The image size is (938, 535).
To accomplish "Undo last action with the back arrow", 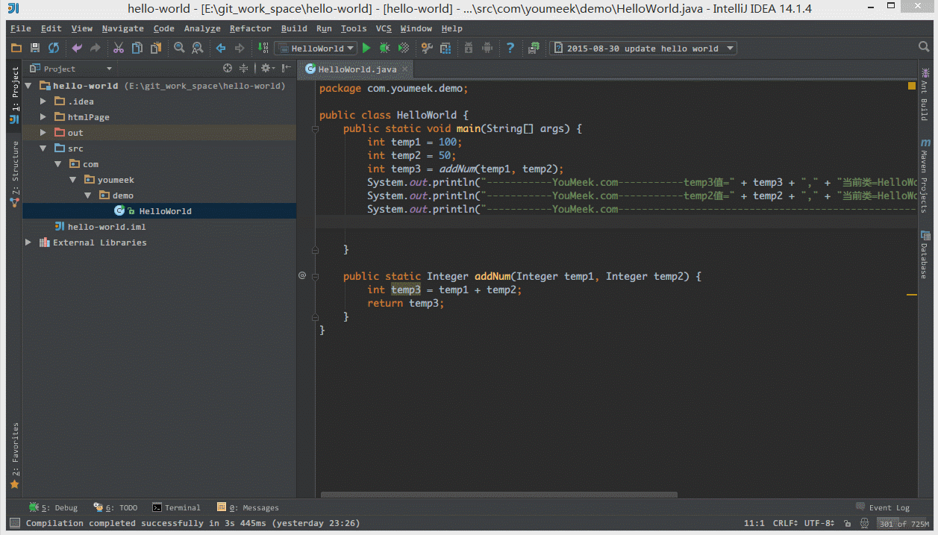I will pyautogui.click(x=76, y=47).
